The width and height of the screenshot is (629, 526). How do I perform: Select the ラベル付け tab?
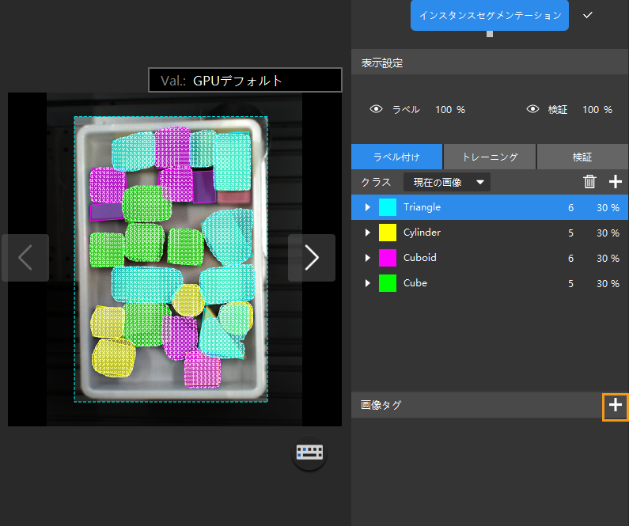point(396,157)
